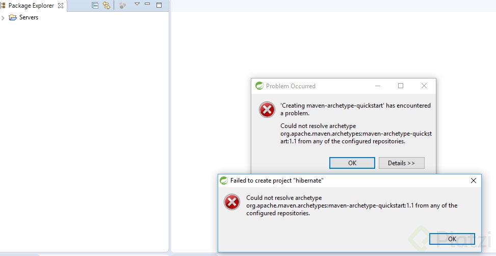The width and height of the screenshot is (496, 256).
Task: Toggle Link with Editor icon
Action: coord(107,6)
